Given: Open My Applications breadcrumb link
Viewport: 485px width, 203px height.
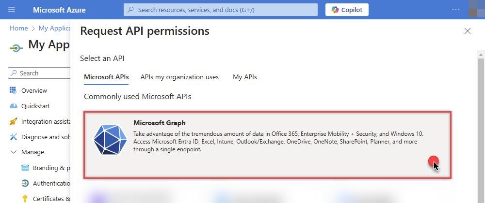Looking at the screenshot, I should point(55,29).
